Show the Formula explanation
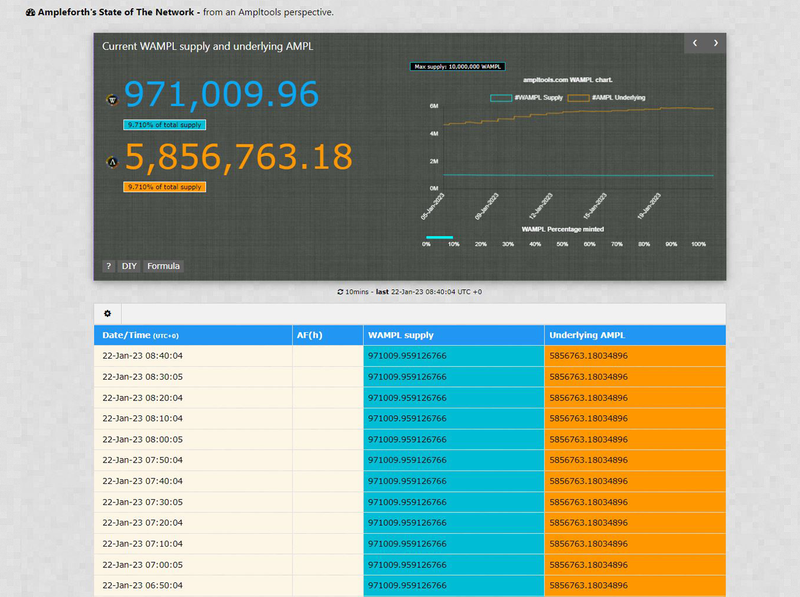The width and height of the screenshot is (800, 597). [163, 266]
